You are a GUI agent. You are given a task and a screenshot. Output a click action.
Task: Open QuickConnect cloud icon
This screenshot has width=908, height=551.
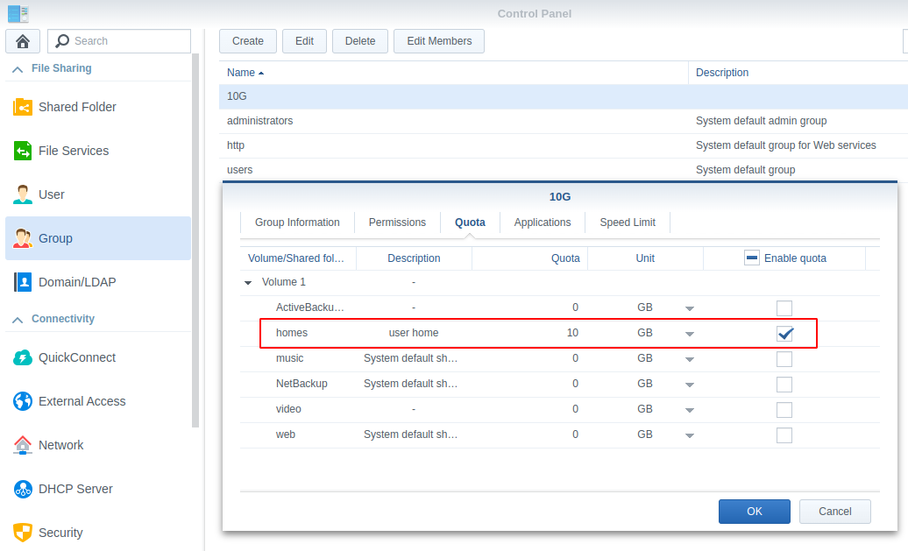(23, 357)
